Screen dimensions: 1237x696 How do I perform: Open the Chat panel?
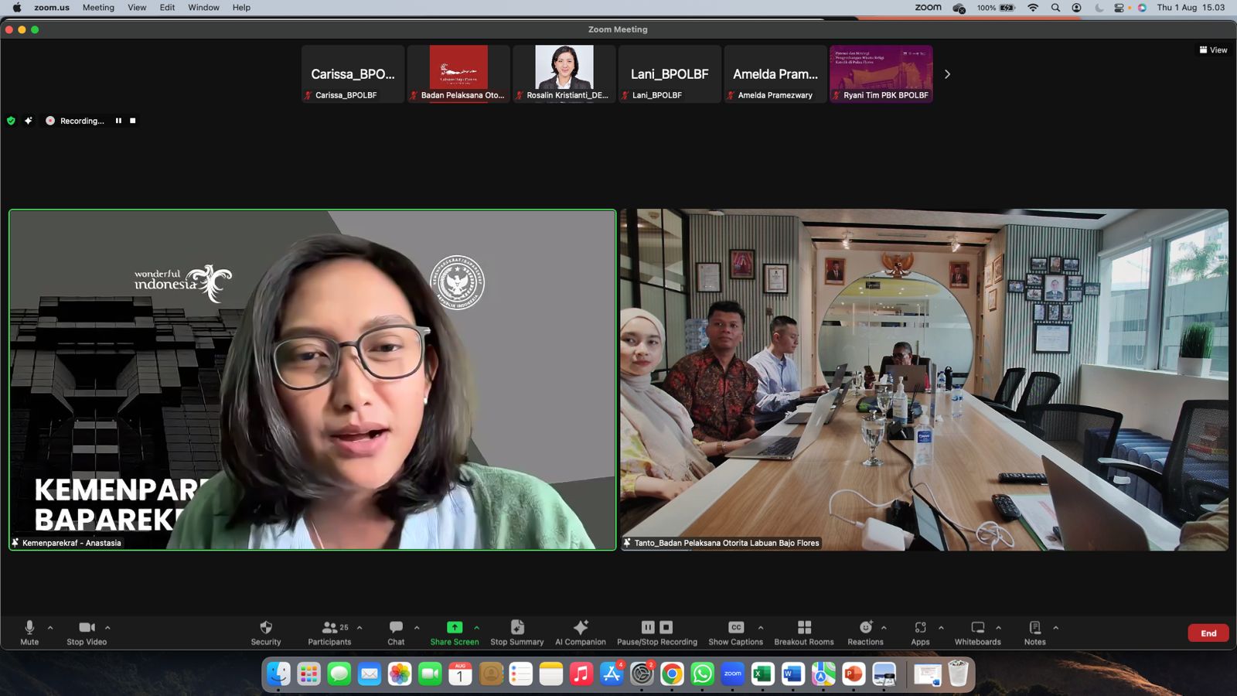click(x=396, y=627)
